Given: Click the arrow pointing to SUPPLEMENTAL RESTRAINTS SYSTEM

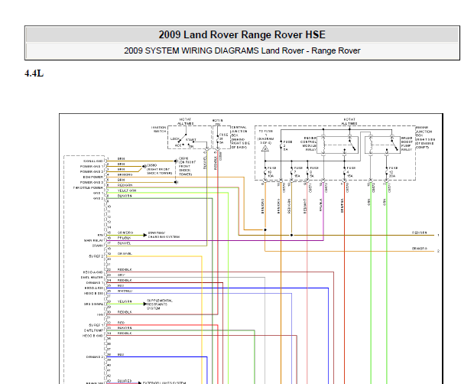Looking at the screenshot, I should pos(145,304).
